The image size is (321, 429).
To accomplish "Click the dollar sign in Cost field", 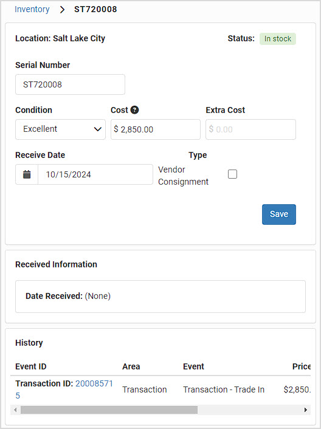I will coord(116,129).
